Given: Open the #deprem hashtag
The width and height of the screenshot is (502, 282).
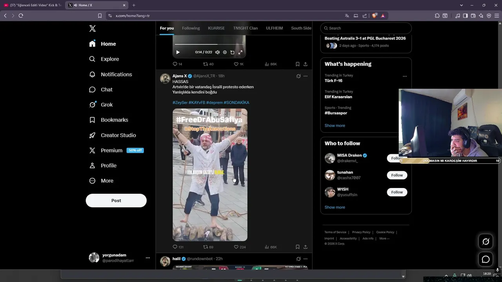Looking at the screenshot, I should pyautogui.click(x=215, y=103).
